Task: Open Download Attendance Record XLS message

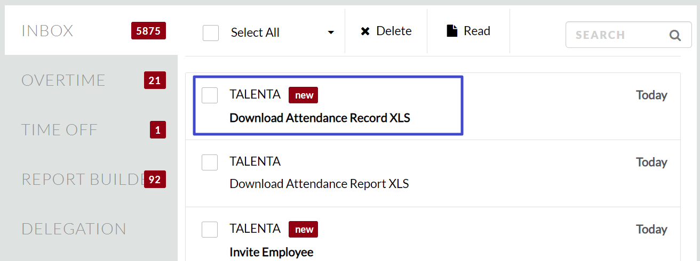Action: pos(320,118)
